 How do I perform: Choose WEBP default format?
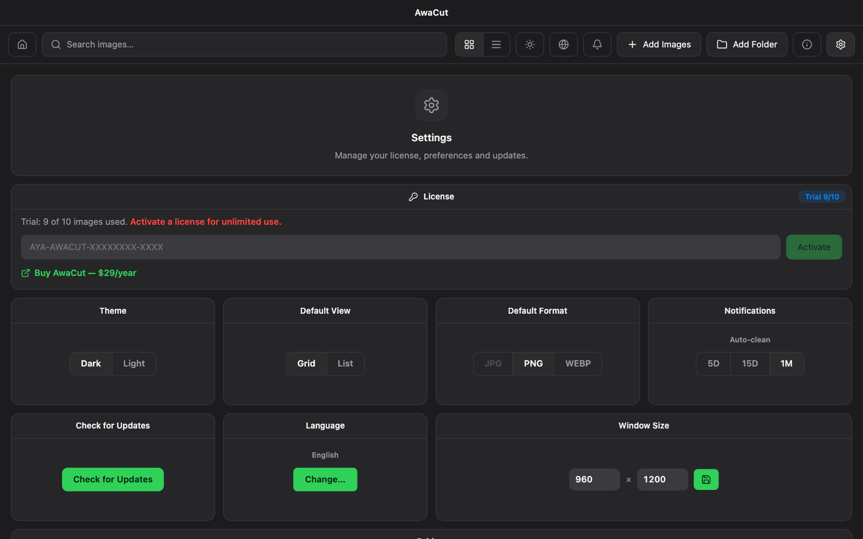[578, 364]
